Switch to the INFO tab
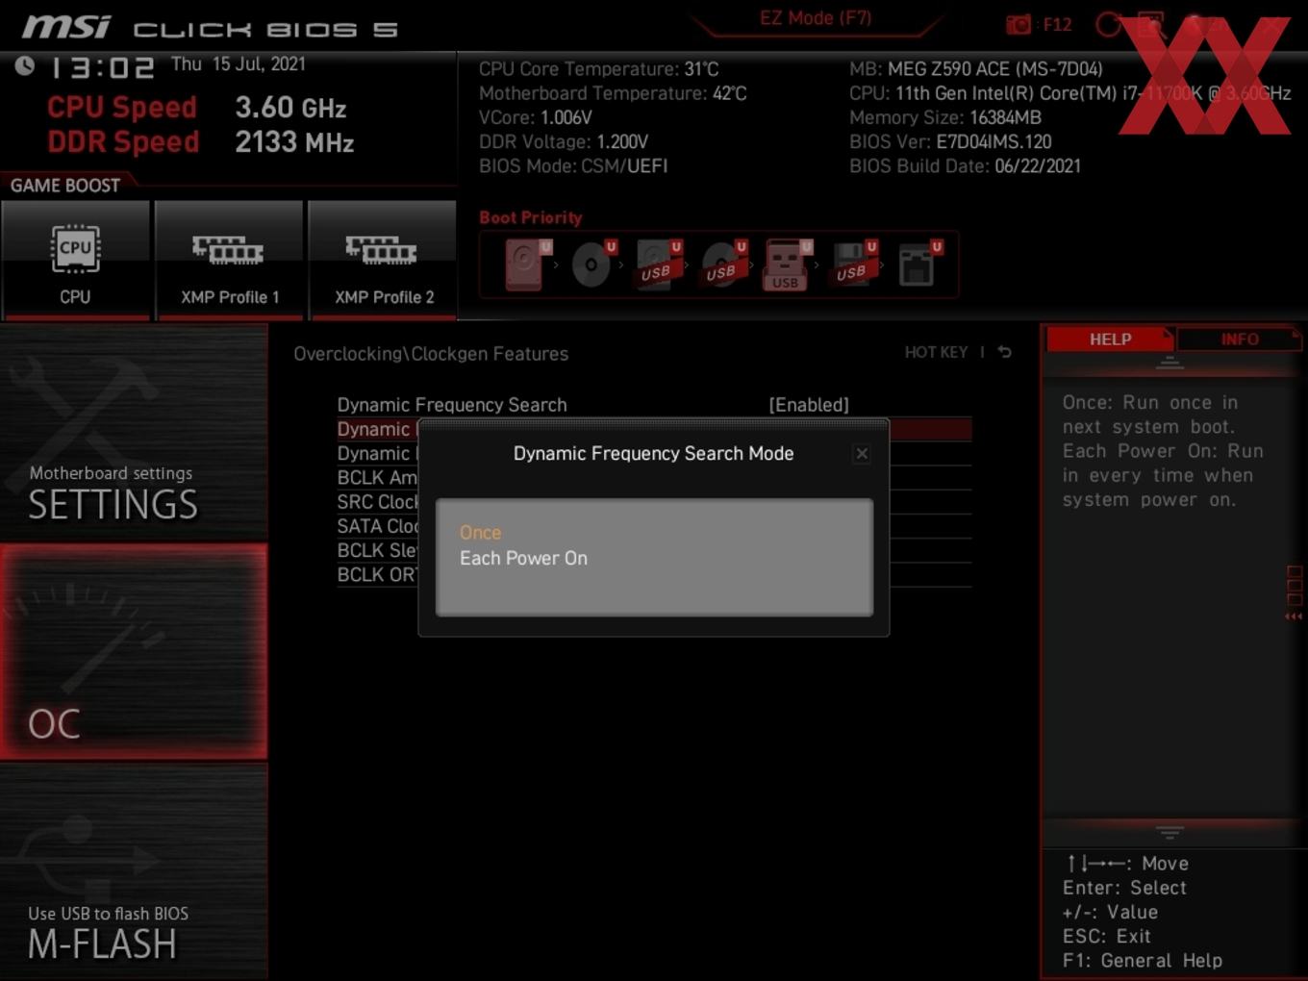Viewport: 1308px width, 981px height. click(x=1240, y=340)
